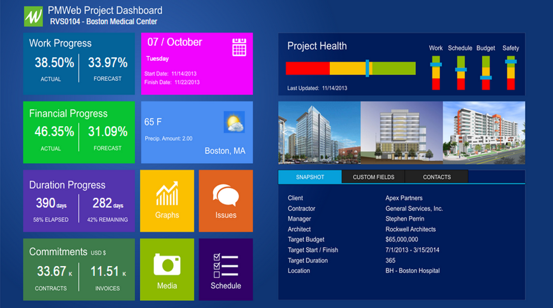Click the Project Health horizontal gauge marker
553x308 pixels.
click(367, 69)
